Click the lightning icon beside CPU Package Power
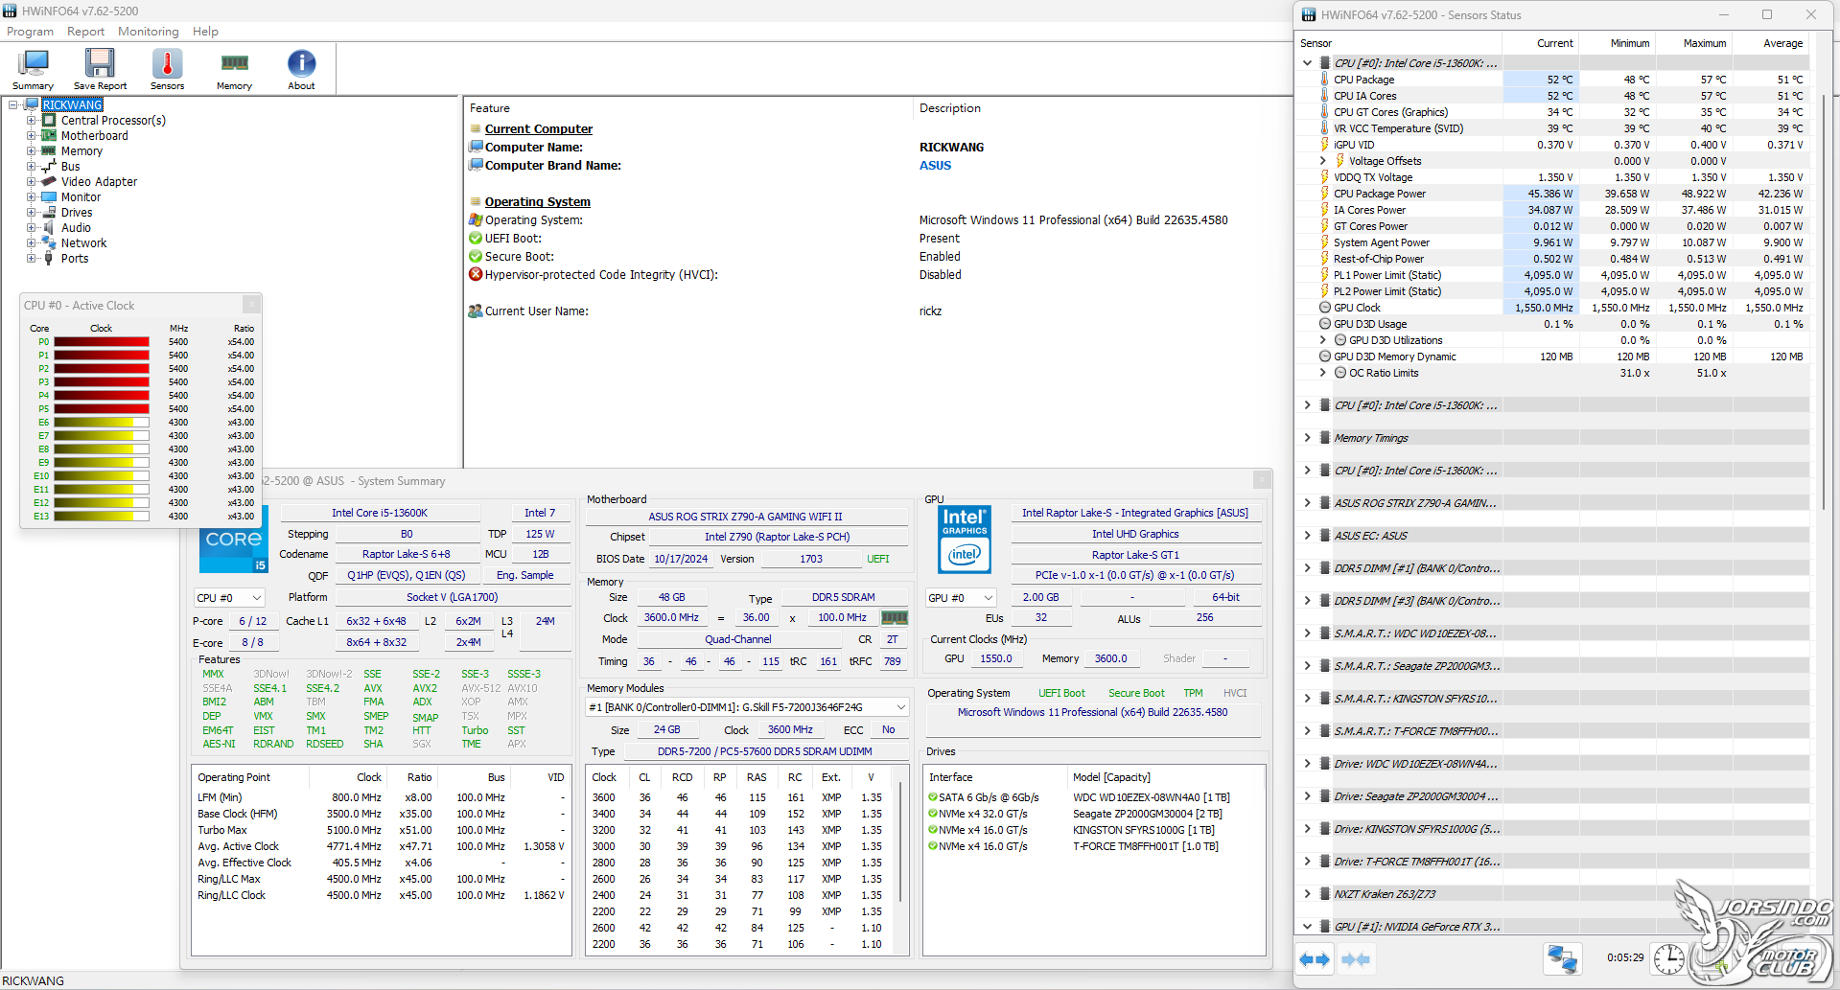This screenshot has width=1840, height=990. [1325, 194]
